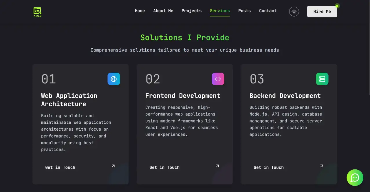Click the arrow icon beside Backend Development's Get in Touch
Image resolution: width=370 pixels, height=192 pixels.
click(x=321, y=166)
